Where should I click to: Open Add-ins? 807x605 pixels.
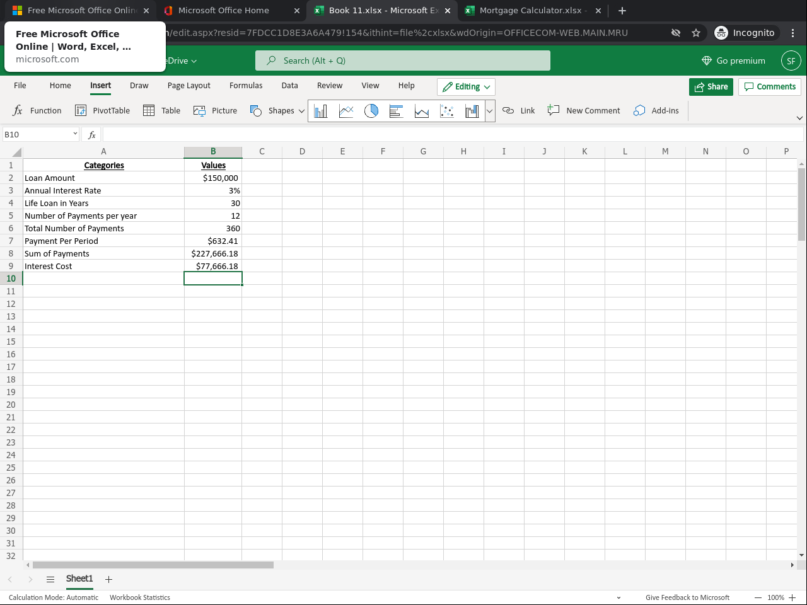pos(656,111)
